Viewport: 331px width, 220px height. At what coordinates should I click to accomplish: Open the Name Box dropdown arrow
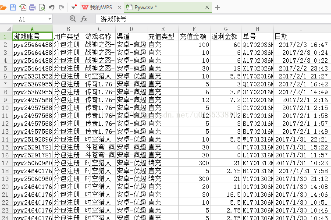(50, 19)
